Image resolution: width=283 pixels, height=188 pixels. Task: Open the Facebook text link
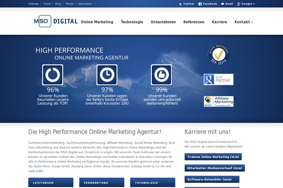(x=210, y=4)
